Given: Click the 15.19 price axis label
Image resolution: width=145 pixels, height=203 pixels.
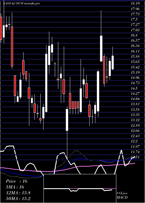Looking at the screenshot, I should tap(135, 72).
